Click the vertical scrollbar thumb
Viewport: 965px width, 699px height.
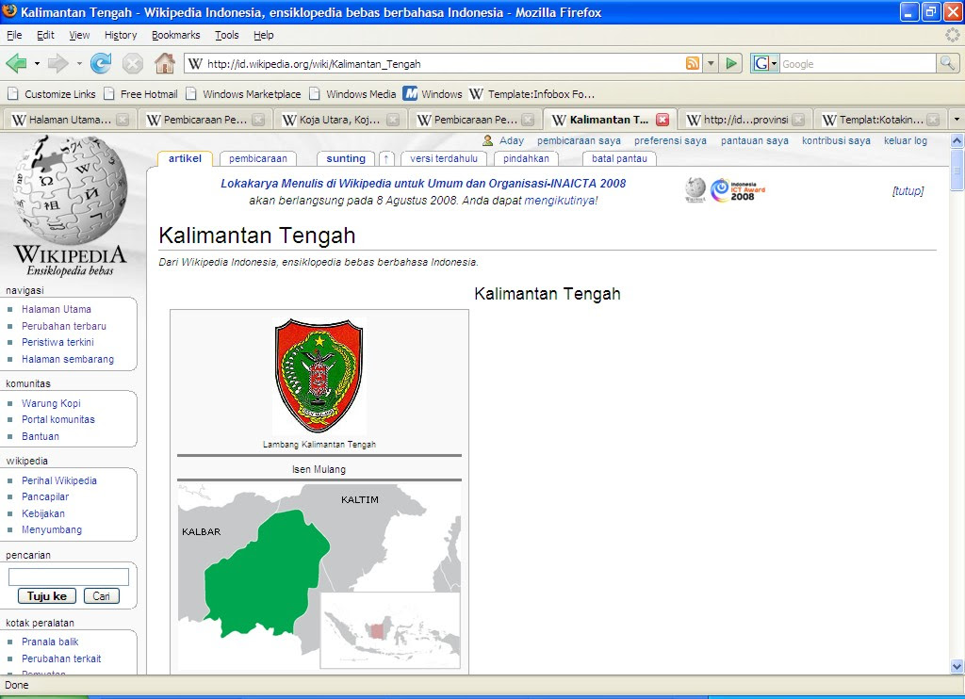point(957,170)
